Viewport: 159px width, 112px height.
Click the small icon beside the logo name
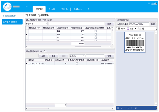(x=27, y=7)
